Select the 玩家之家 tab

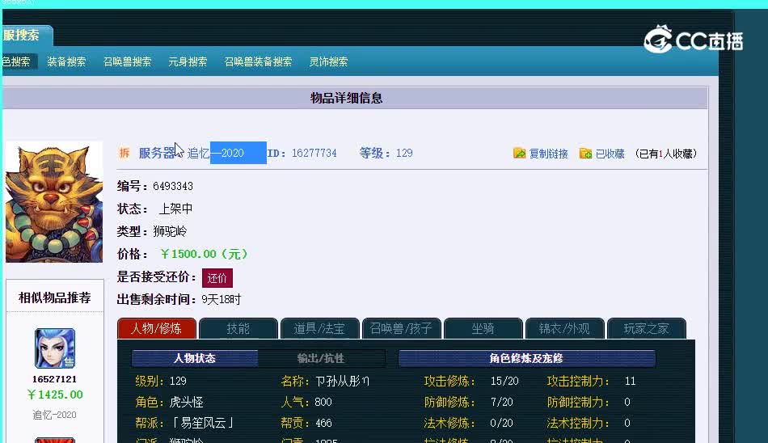click(x=646, y=328)
